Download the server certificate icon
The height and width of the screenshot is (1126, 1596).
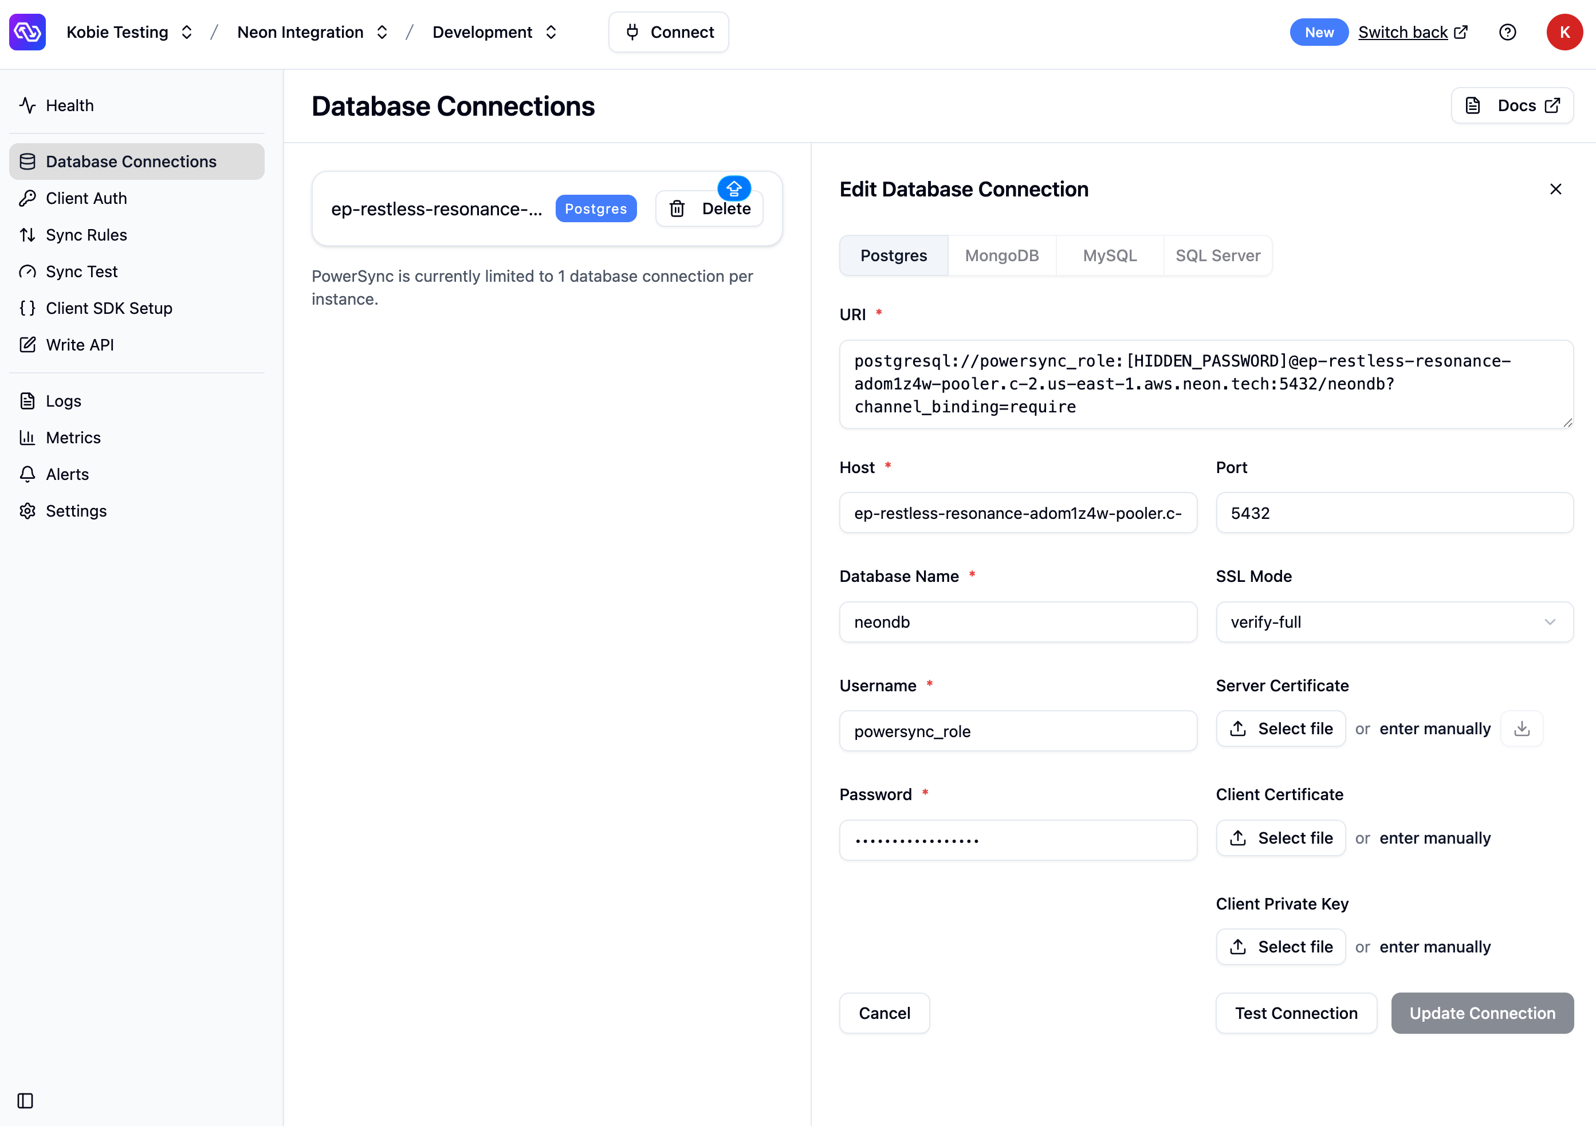pos(1522,729)
